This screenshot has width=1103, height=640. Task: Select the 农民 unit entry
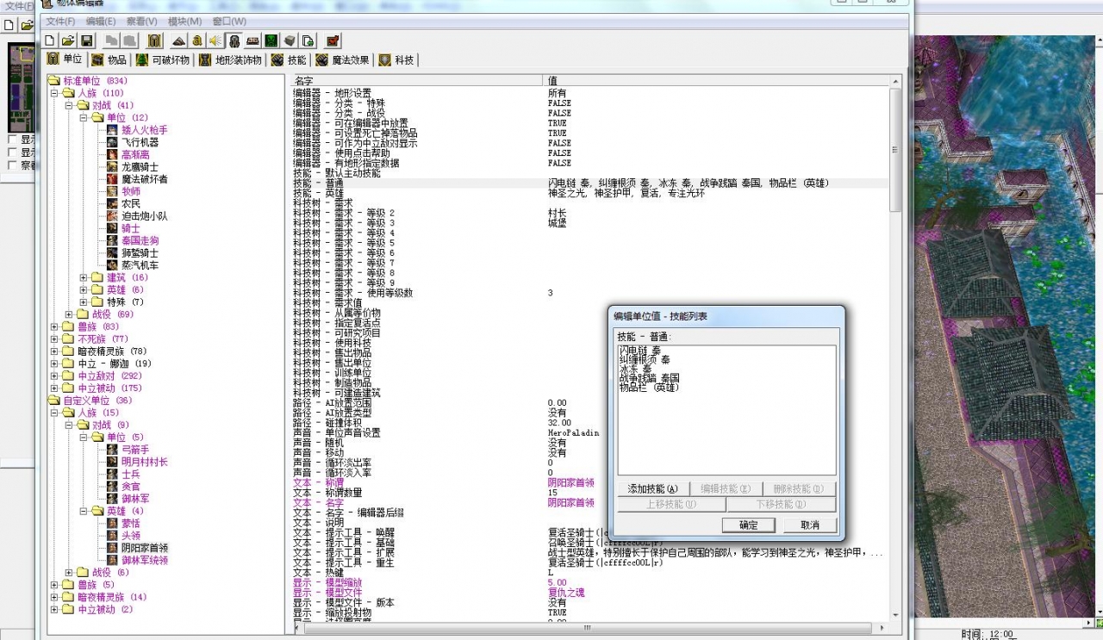pyautogui.click(x=130, y=204)
